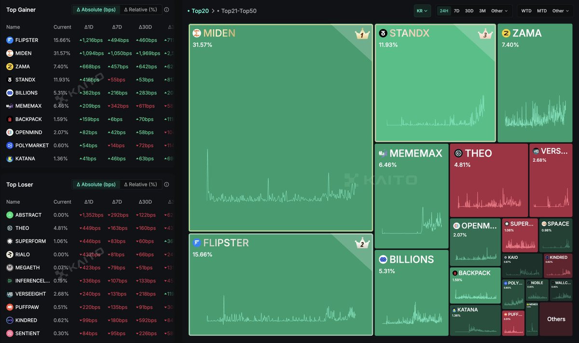Image resolution: width=579 pixels, height=343 pixels.
Task: Switch timeframe to 24H
Action: pyautogui.click(x=444, y=11)
